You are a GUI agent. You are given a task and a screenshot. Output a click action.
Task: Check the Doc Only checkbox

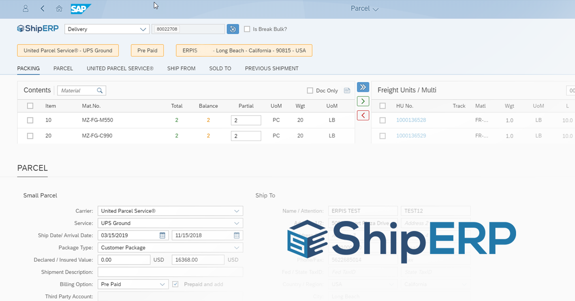pyautogui.click(x=310, y=91)
